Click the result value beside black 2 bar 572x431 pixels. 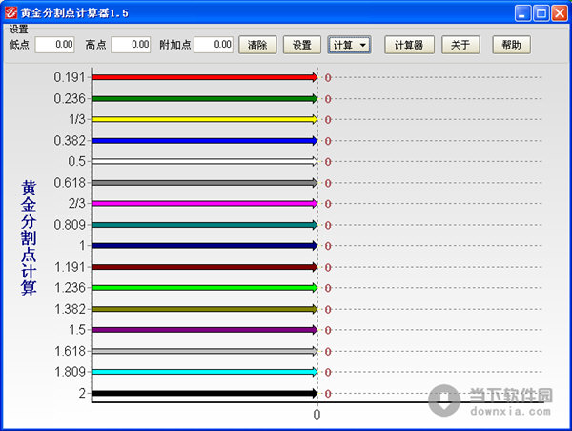(x=328, y=394)
